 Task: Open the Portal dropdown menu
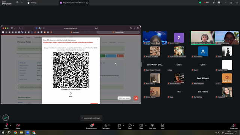coord(29,37)
